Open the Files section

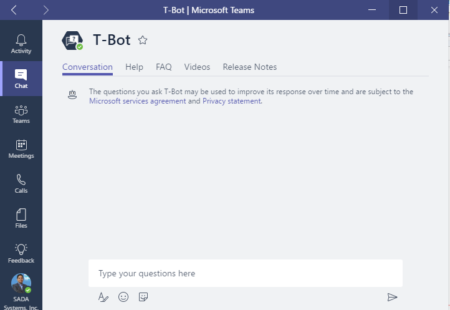click(21, 218)
